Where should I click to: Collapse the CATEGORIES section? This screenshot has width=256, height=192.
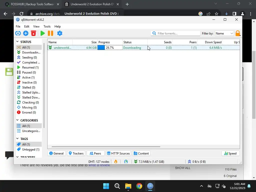[x=17, y=120]
